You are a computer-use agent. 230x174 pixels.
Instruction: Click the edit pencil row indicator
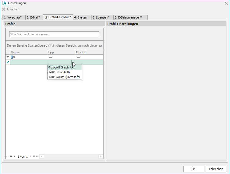(x=8, y=62)
